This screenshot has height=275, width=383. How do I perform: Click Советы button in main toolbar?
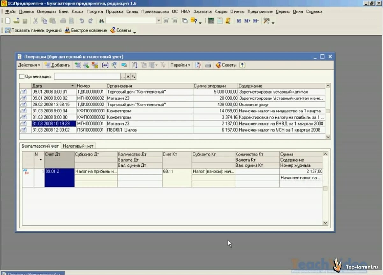[120, 30]
